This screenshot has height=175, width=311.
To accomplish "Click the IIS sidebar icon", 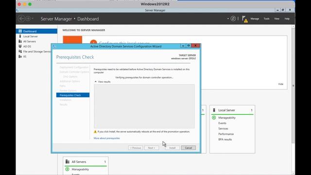I will [x=20, y=56].
